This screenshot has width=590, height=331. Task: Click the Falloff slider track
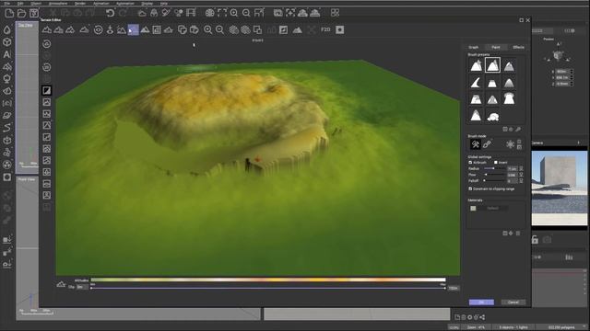494,180
